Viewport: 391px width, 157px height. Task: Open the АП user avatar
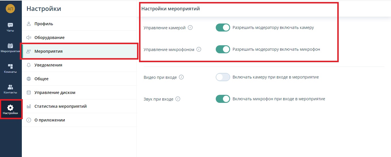pyautogui.click(x=10, y=9)
